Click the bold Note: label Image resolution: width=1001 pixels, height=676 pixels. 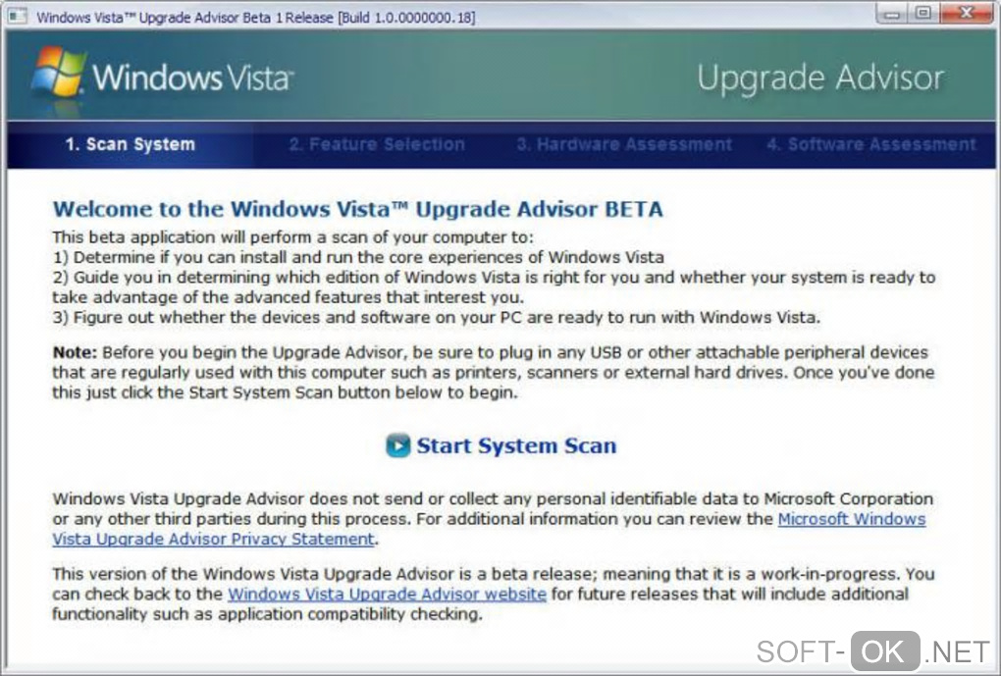(75, 352)
